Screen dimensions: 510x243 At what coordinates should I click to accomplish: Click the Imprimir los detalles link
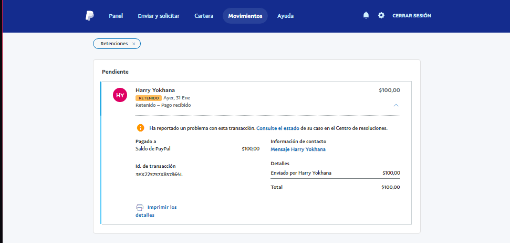click(x=156, y=211)
